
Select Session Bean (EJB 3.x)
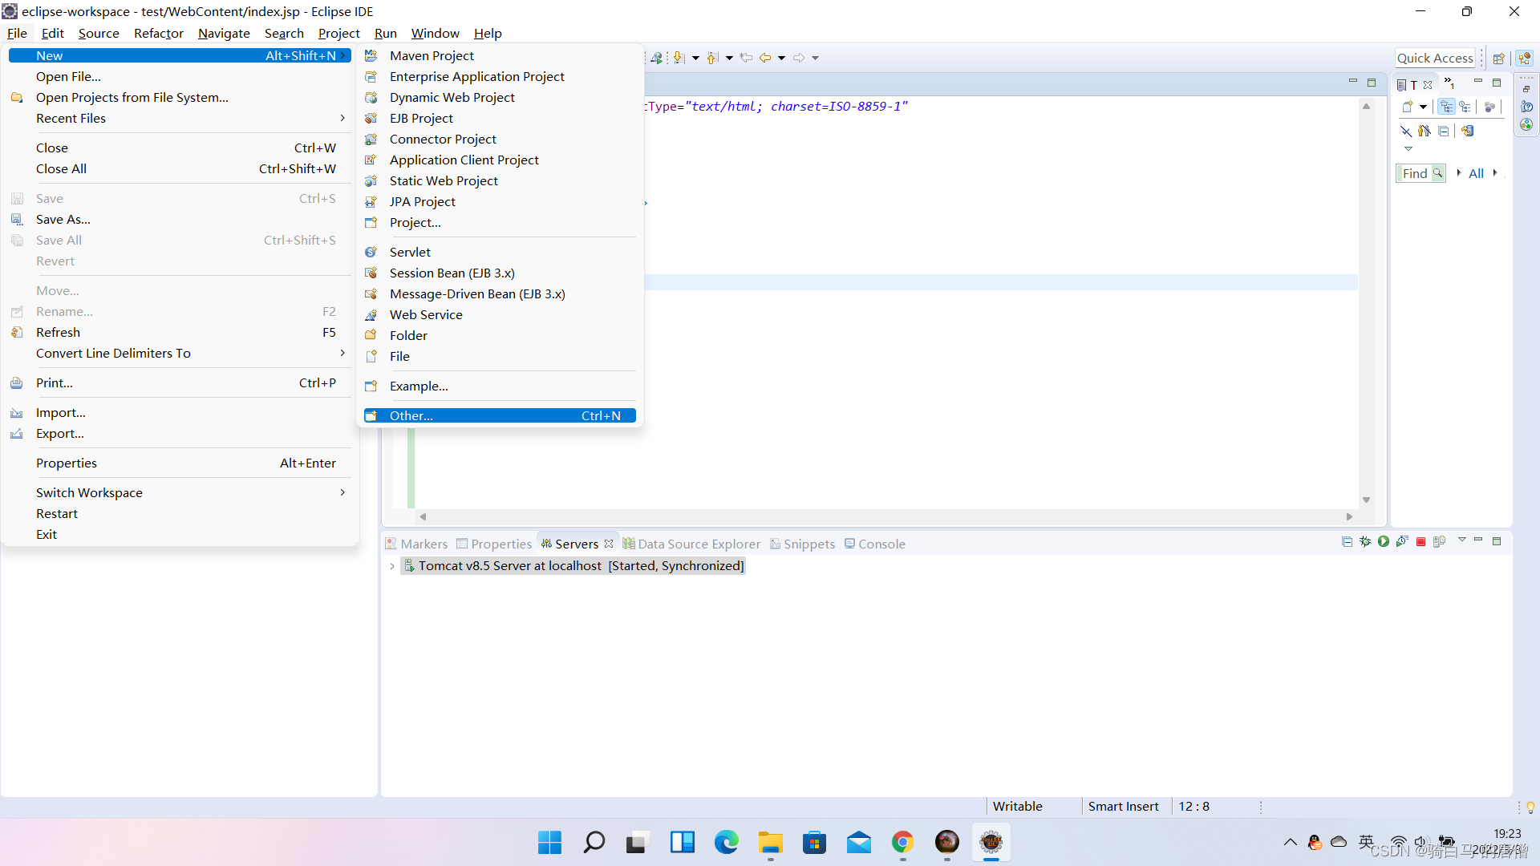point(499,273)
